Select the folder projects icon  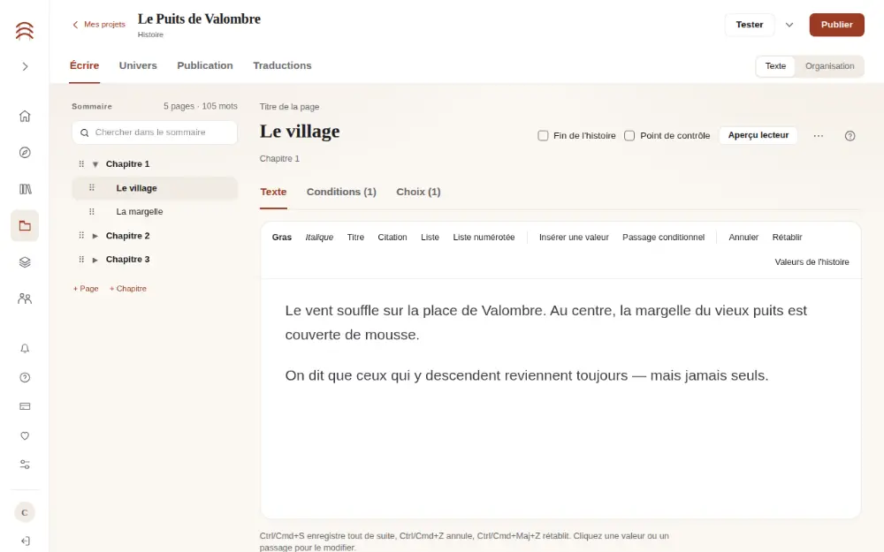(25, 226)
